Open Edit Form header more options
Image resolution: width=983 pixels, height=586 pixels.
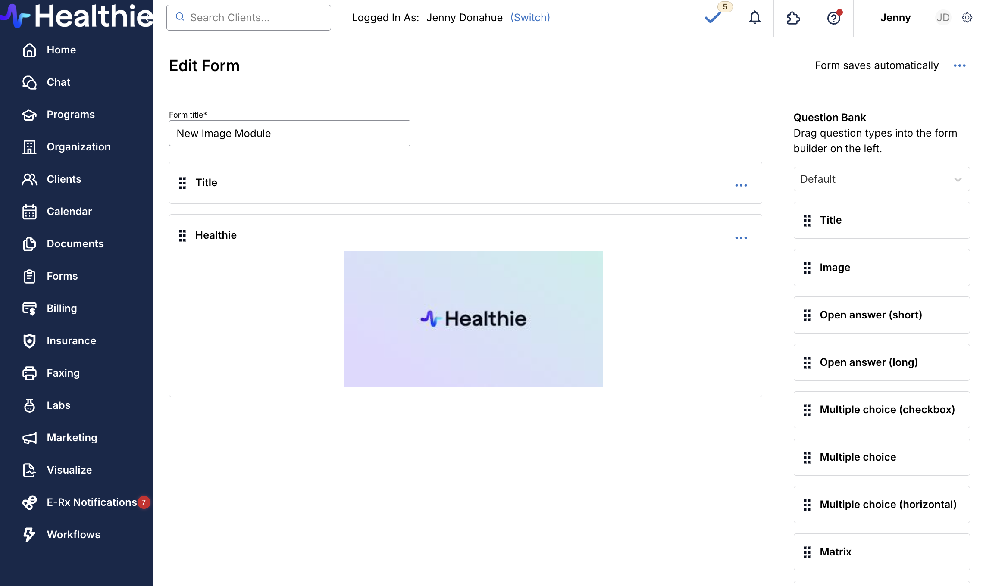click(959, 65)
